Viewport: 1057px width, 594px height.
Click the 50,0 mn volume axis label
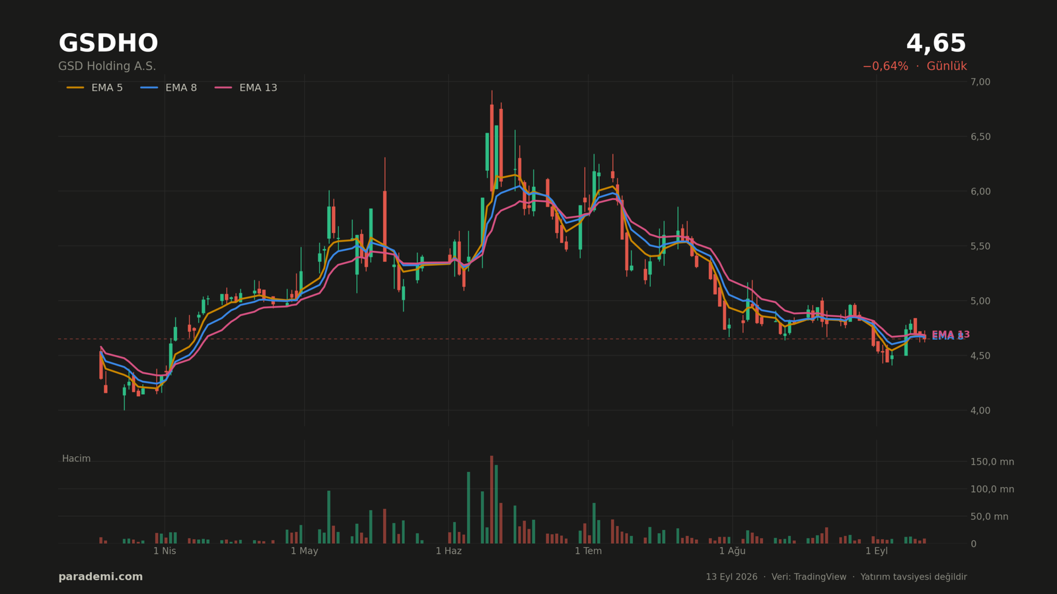coord(990,517)
